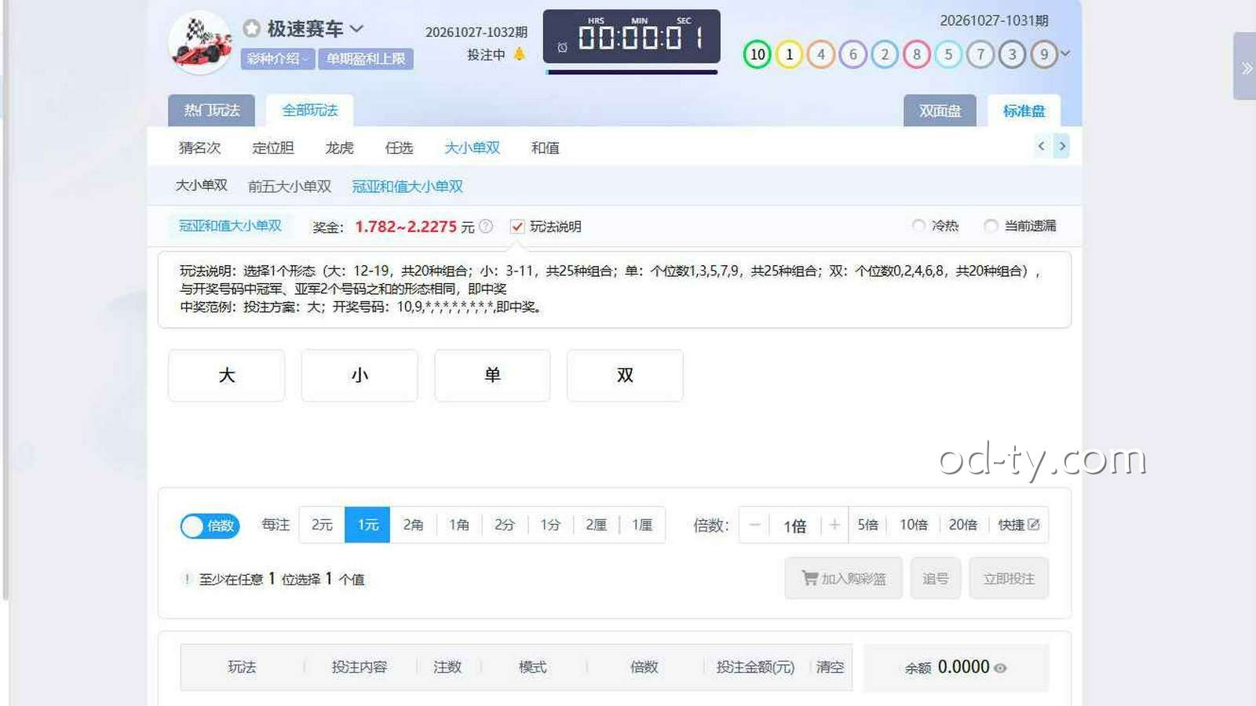Click 清空 to clear bet list
Viewport: 1256px width, 706px height.
pyautogui.click(x=830, y=668)
